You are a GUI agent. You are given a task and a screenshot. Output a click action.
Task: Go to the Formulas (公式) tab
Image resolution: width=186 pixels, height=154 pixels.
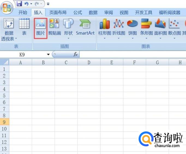tap(77, 13)
